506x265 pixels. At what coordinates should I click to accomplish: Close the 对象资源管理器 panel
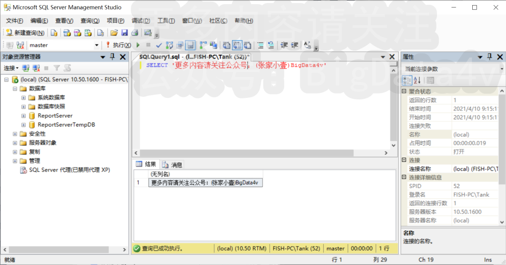point(123,57)
